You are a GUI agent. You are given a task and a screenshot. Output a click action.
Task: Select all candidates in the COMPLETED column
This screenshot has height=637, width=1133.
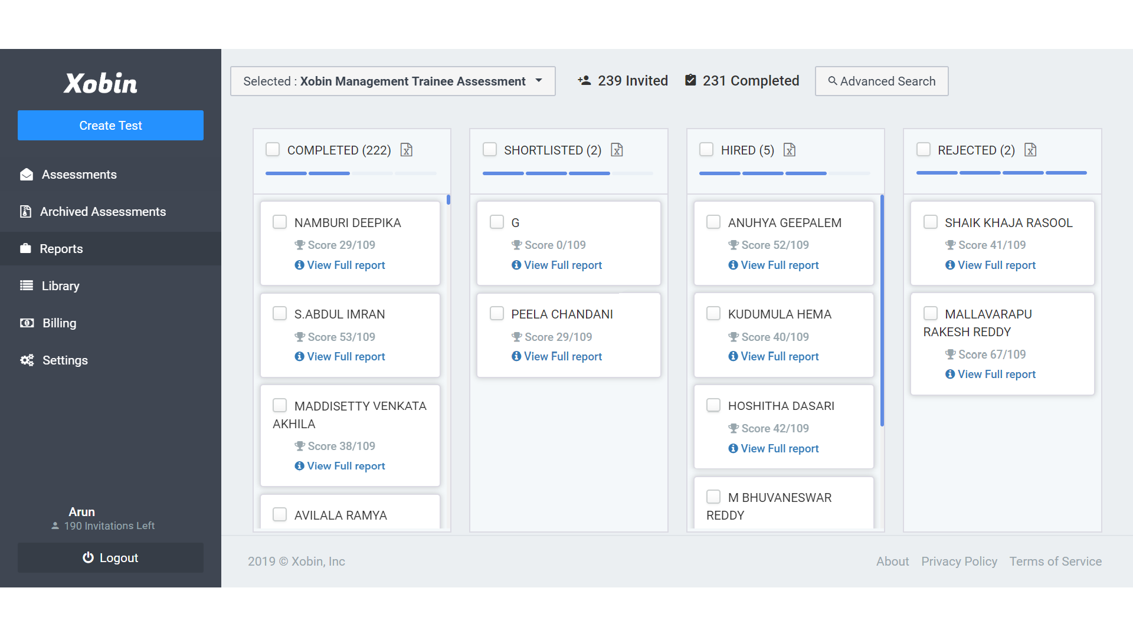pos(273,149)
